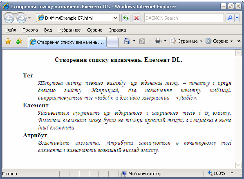244x179 pixels.
Task: Open search provider options dropdown arrow
Action: click(x=237, y=18)
